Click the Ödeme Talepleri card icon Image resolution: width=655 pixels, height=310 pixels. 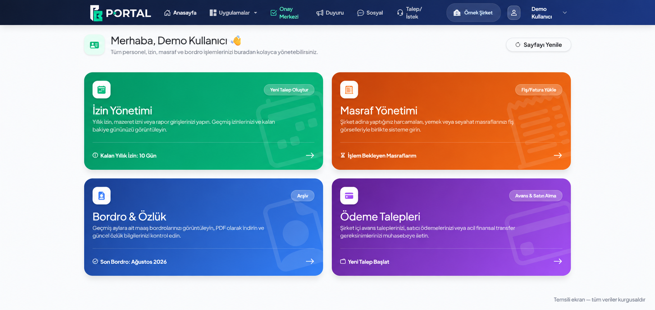point(349,196)
